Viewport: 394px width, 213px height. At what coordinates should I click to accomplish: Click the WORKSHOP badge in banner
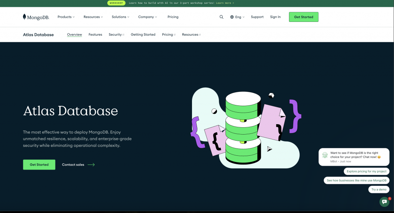click(116, 3)
